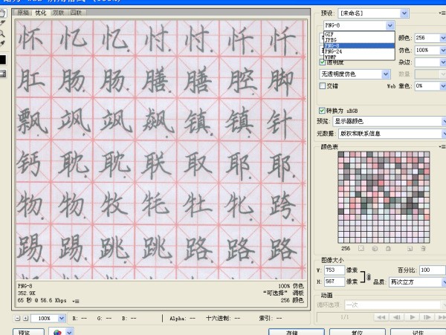446x335 pixels.
Task: Switch to the 双联 tab
Action: pyautogui.click(x=58, y=13)
